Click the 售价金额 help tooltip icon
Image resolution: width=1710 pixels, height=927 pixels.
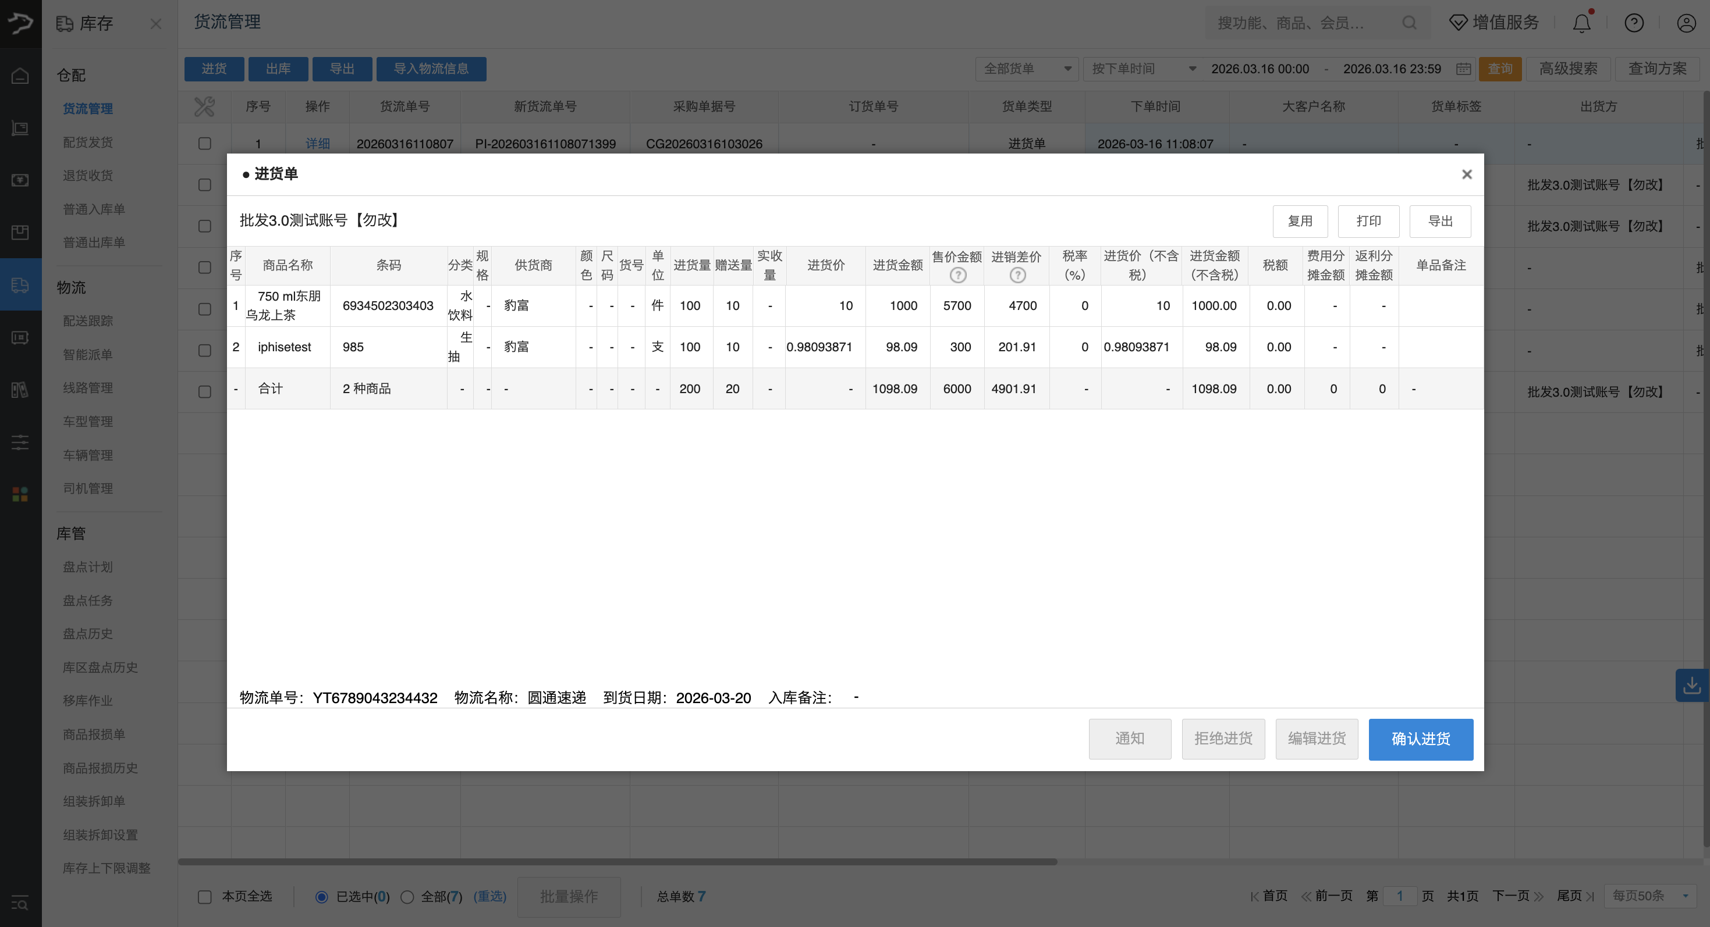[957, 275]
